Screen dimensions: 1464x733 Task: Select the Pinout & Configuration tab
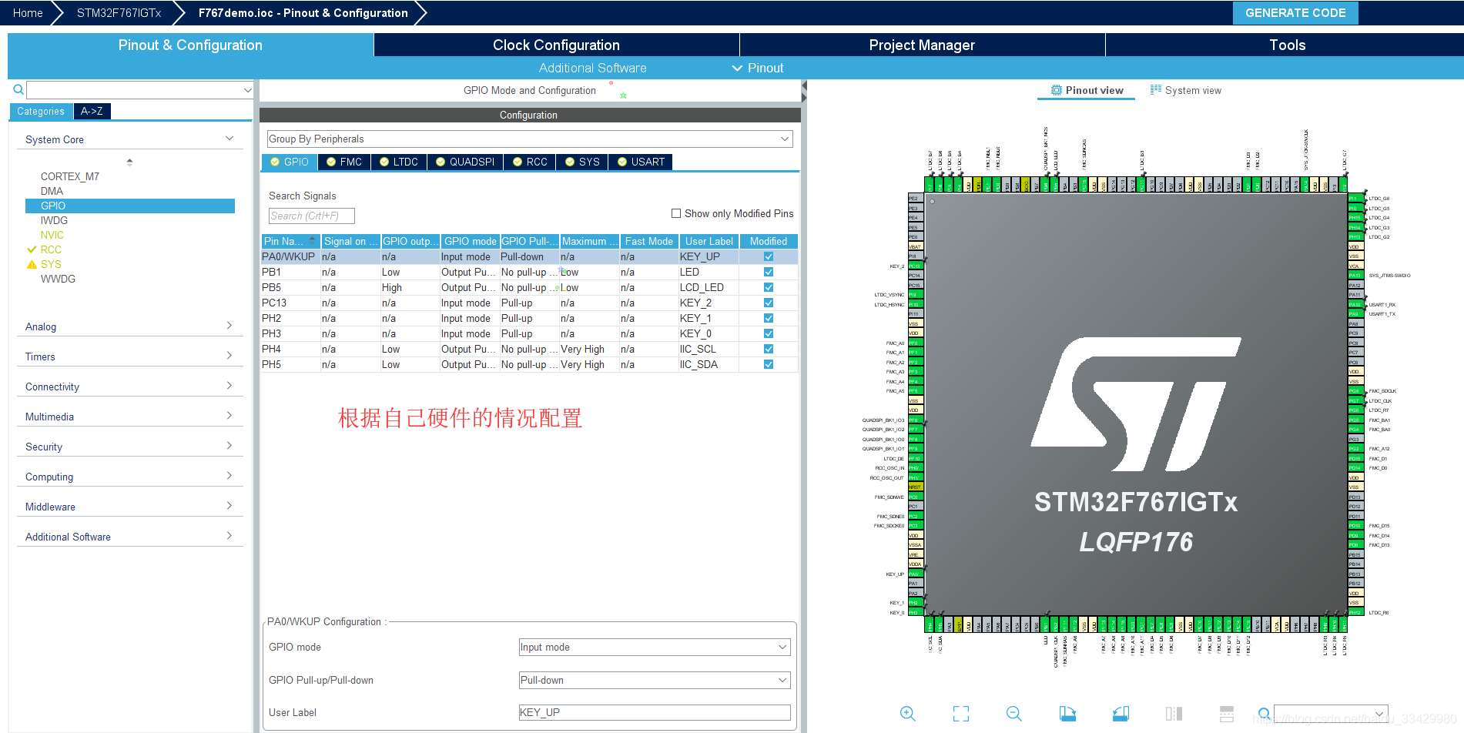tap(190, 45)
